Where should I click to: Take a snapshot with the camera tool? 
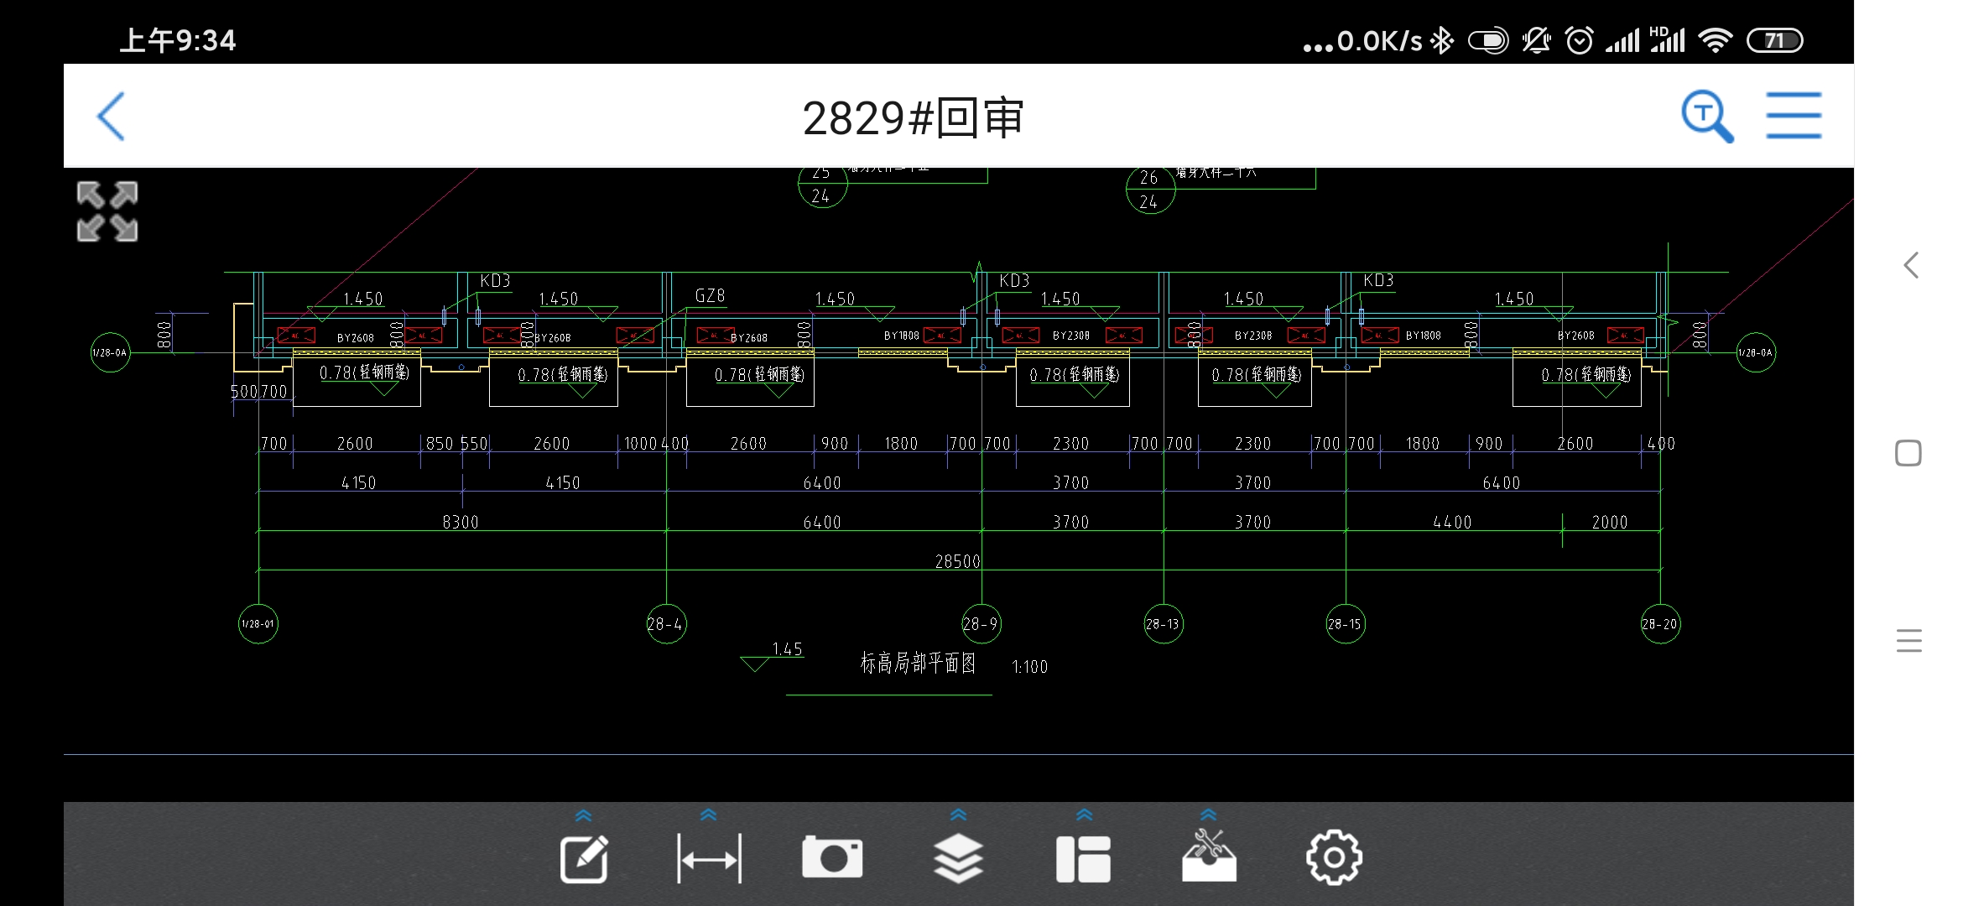click(832, 857)
